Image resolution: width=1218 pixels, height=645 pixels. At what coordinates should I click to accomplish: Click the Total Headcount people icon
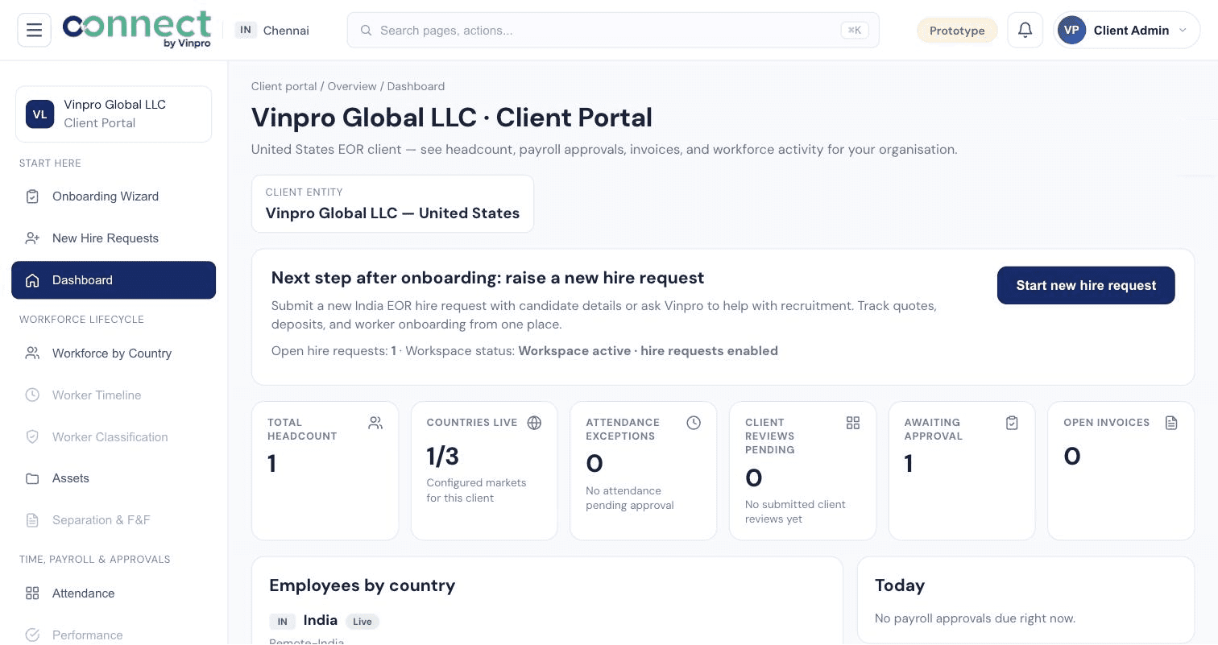pos(375,423)
